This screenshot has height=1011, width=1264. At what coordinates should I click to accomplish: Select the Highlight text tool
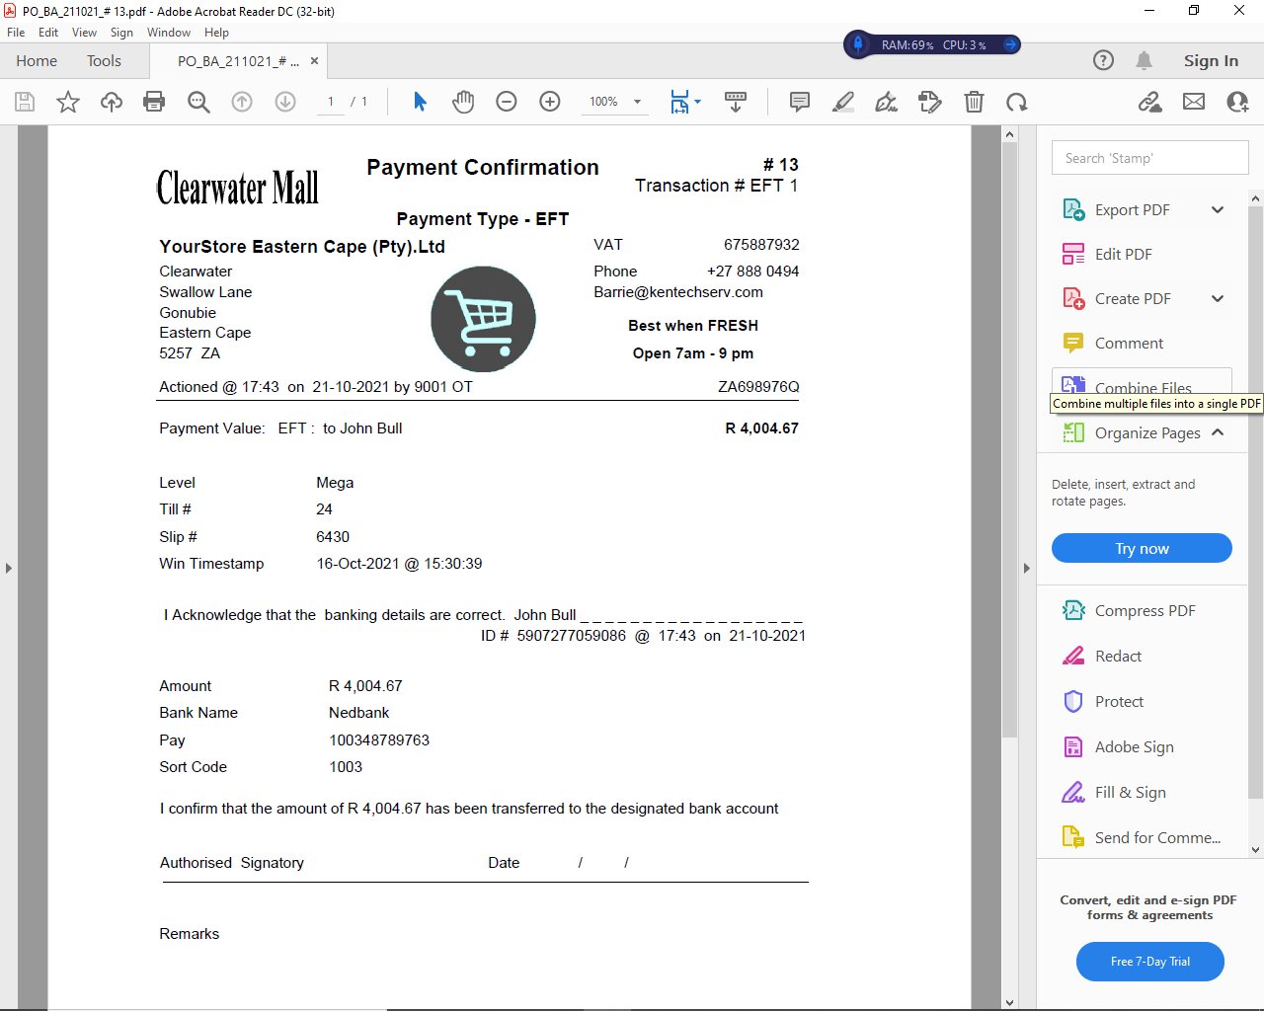pos(843,102)
